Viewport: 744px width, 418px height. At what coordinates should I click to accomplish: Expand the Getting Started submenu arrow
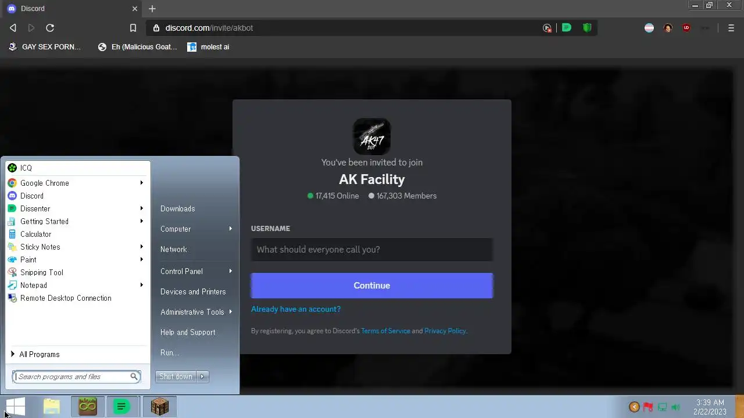click(142, 221)
